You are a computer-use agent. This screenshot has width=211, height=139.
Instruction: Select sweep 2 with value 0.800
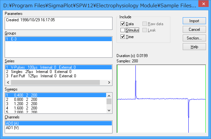click(x=56, y=100)
